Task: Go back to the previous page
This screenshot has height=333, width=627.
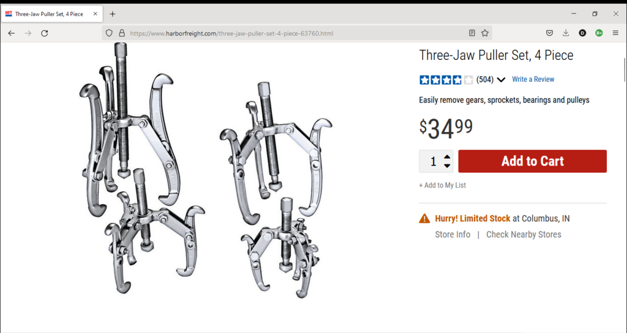Action: click(11, 34)
